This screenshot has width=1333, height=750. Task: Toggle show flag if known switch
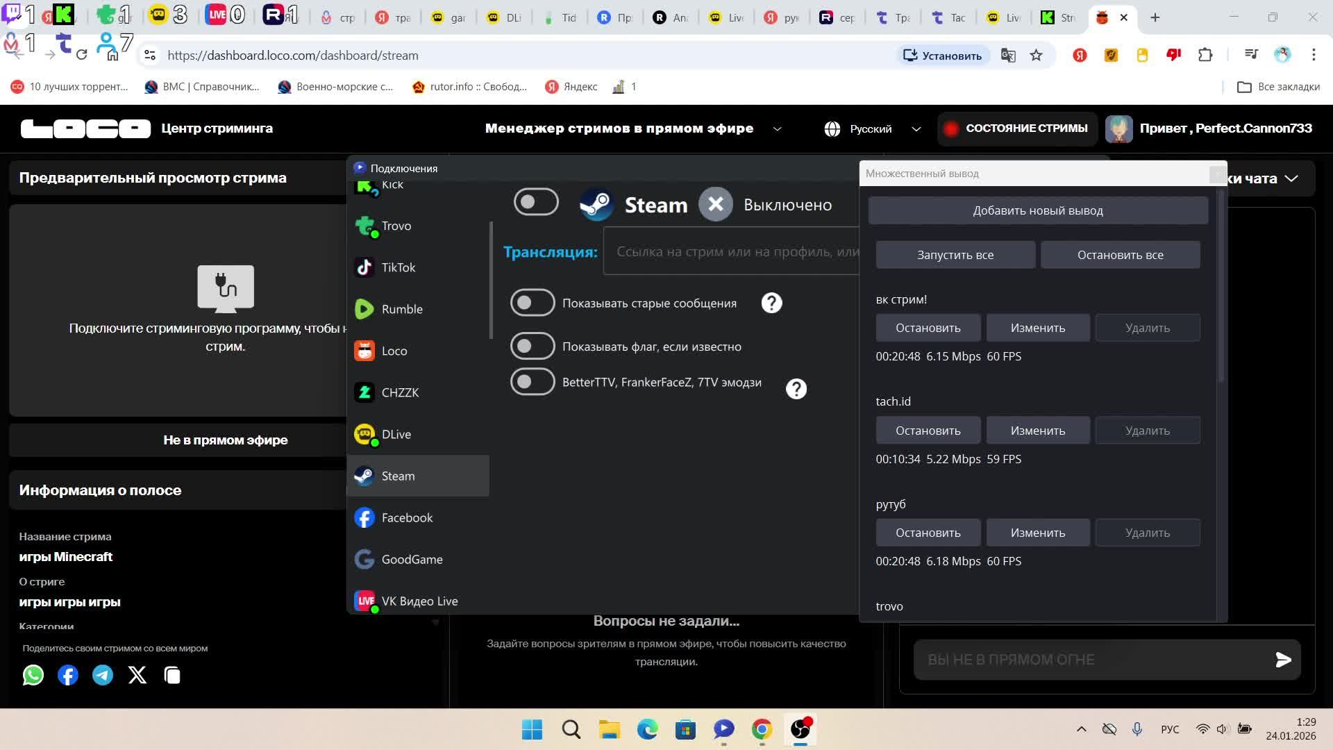[533, 346]
